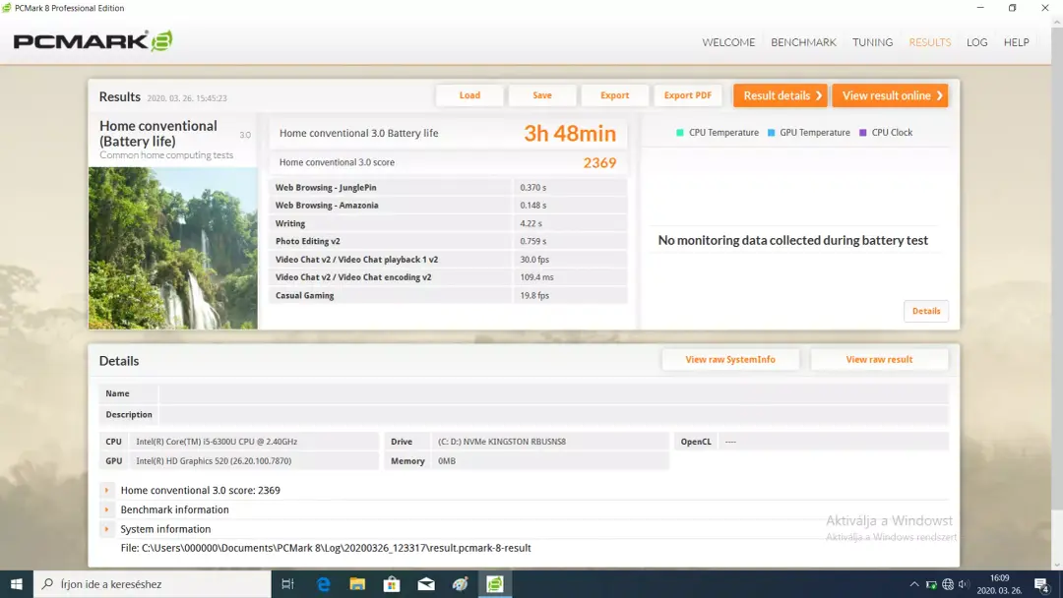Viewport: 1063px width, 598px height.
Task: Open the Help tab
Action: point(1016,42)
